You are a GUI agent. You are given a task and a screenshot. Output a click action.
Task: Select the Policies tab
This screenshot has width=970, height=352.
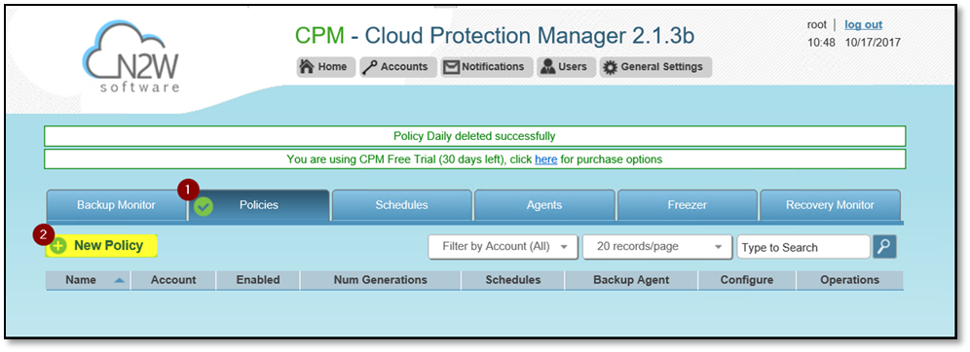point(259,205)
